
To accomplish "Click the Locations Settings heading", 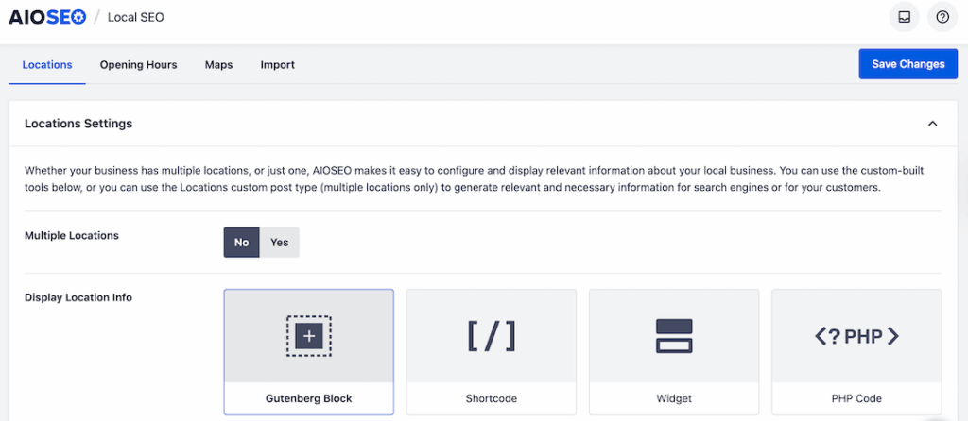I will tap(78, 124).
